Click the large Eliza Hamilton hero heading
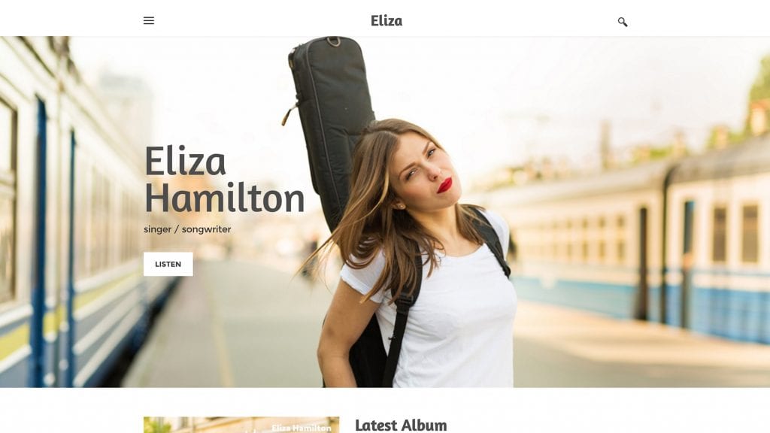 point(224,179)
